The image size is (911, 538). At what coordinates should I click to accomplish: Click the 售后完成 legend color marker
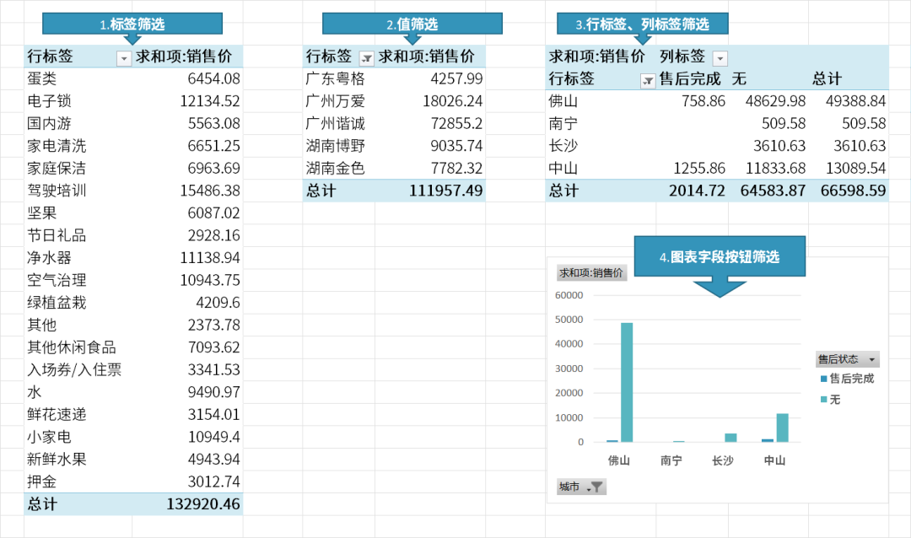pos(822,379)
